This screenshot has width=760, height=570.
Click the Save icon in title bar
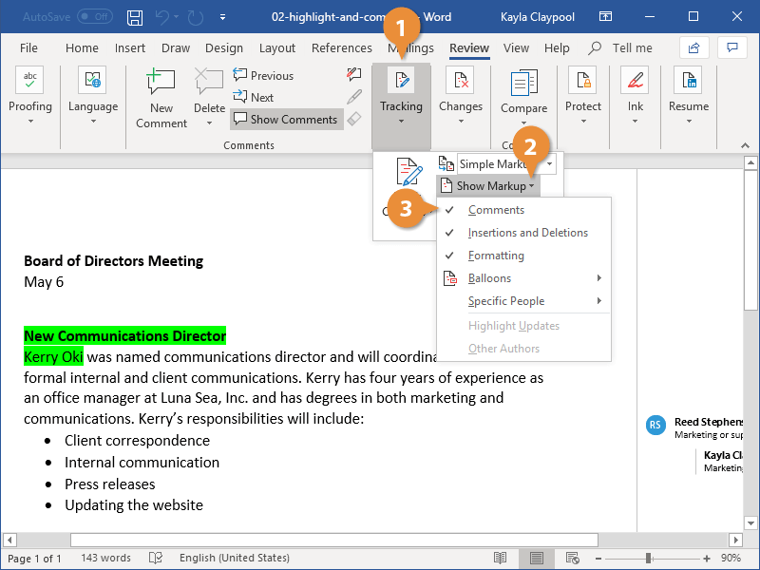coord(135,17)
